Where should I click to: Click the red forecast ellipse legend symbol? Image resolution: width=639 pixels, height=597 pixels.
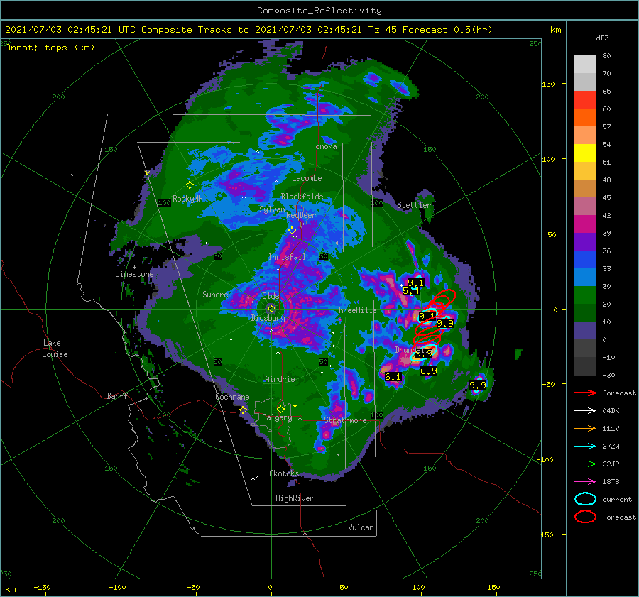pyautogui.click(x=585, y=517)
